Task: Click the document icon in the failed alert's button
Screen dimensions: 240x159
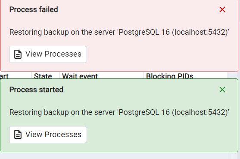Action: [18, 54]
